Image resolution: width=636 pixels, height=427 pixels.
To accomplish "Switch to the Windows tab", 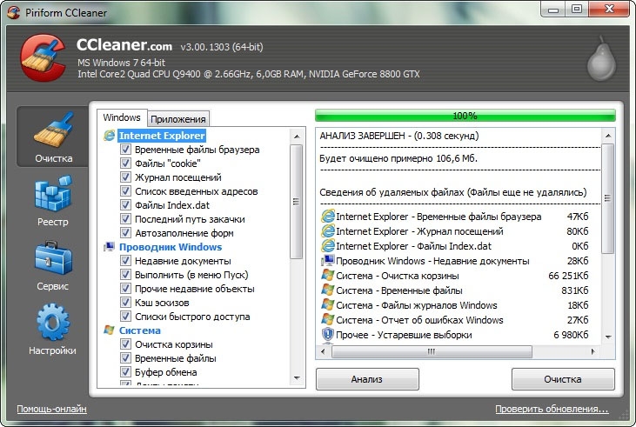I will tap(121, 118).
